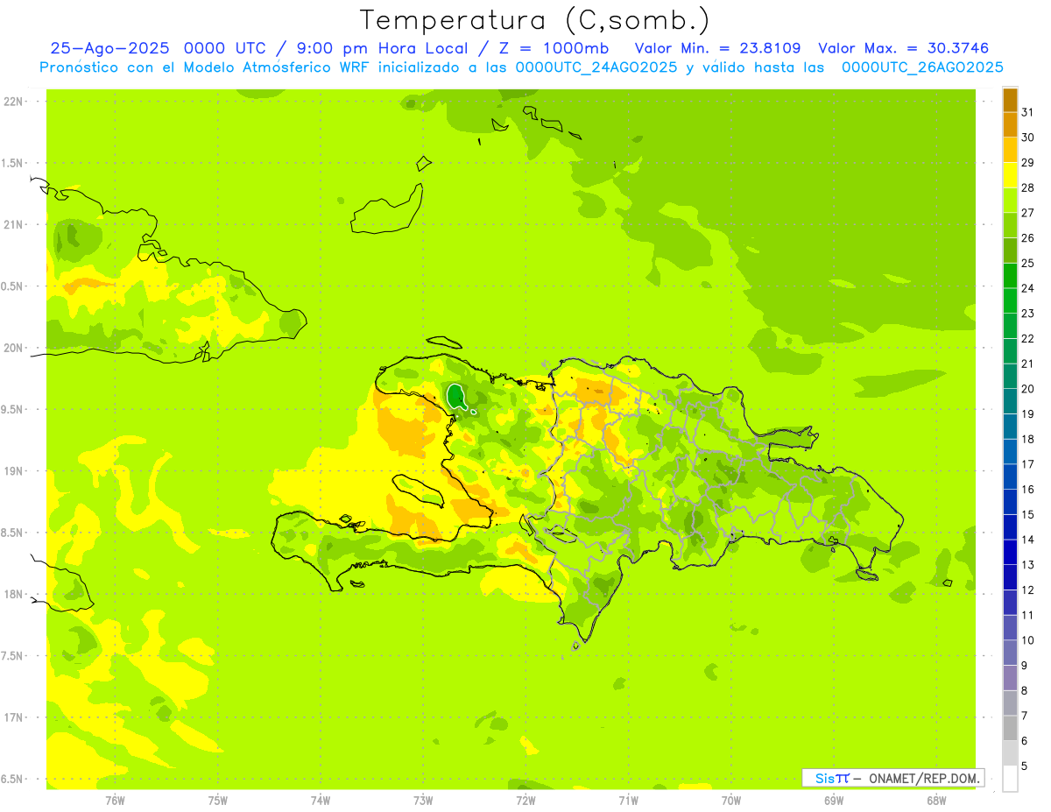Click the "18N" latitude label

12,594
